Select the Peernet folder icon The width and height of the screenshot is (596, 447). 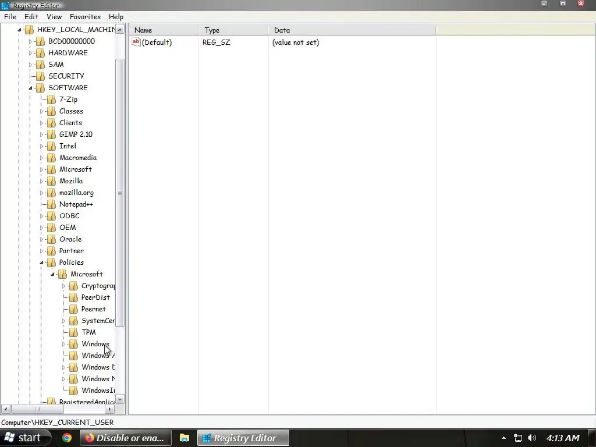73,310
